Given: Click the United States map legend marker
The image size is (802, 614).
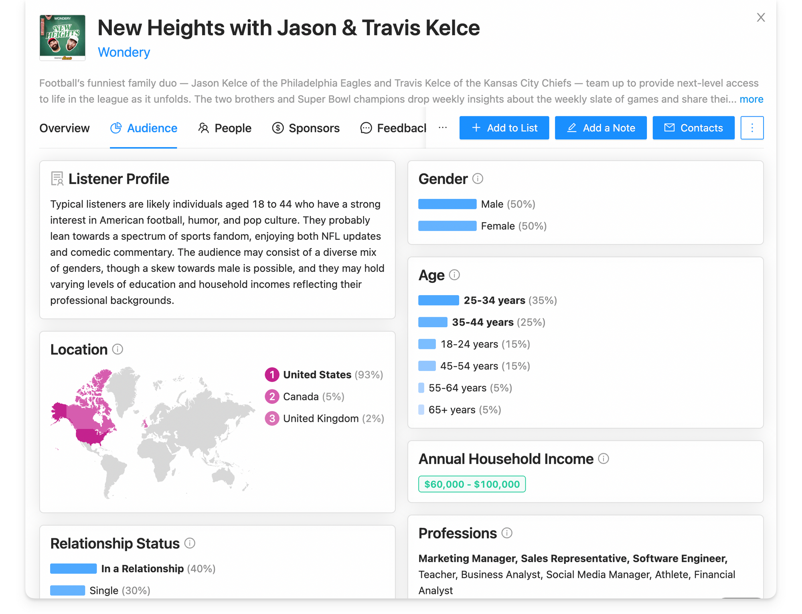Looking at the screenshot, I should (x=272, y=375).
